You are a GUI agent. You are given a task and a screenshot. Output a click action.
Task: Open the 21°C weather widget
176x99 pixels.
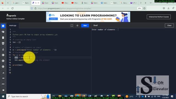click(130, 97)
